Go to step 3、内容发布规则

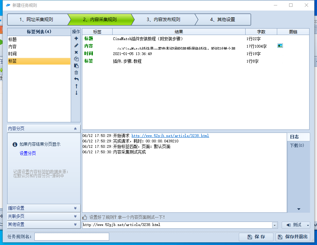(163, 19)
